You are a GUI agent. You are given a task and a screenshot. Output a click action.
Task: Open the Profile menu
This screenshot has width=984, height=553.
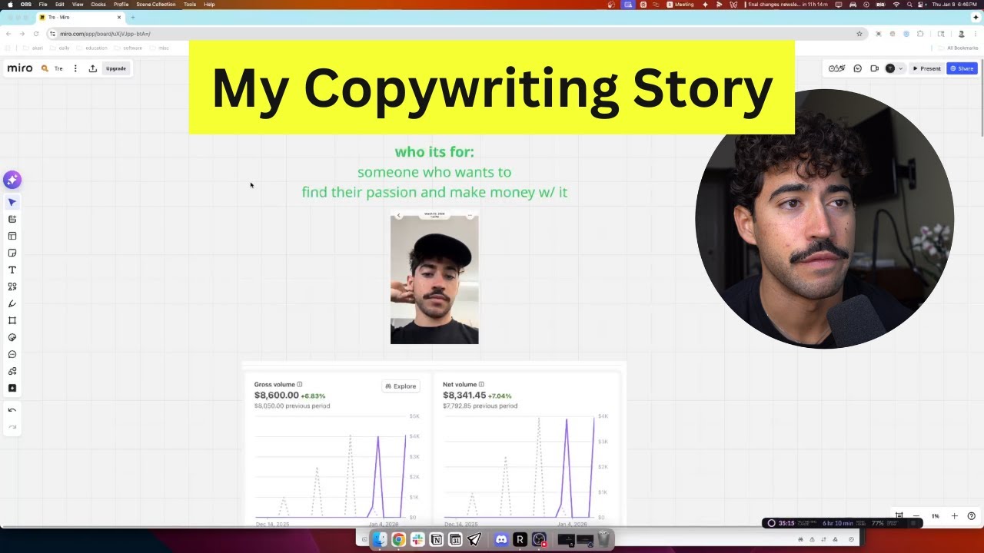(x=121, y=4)
